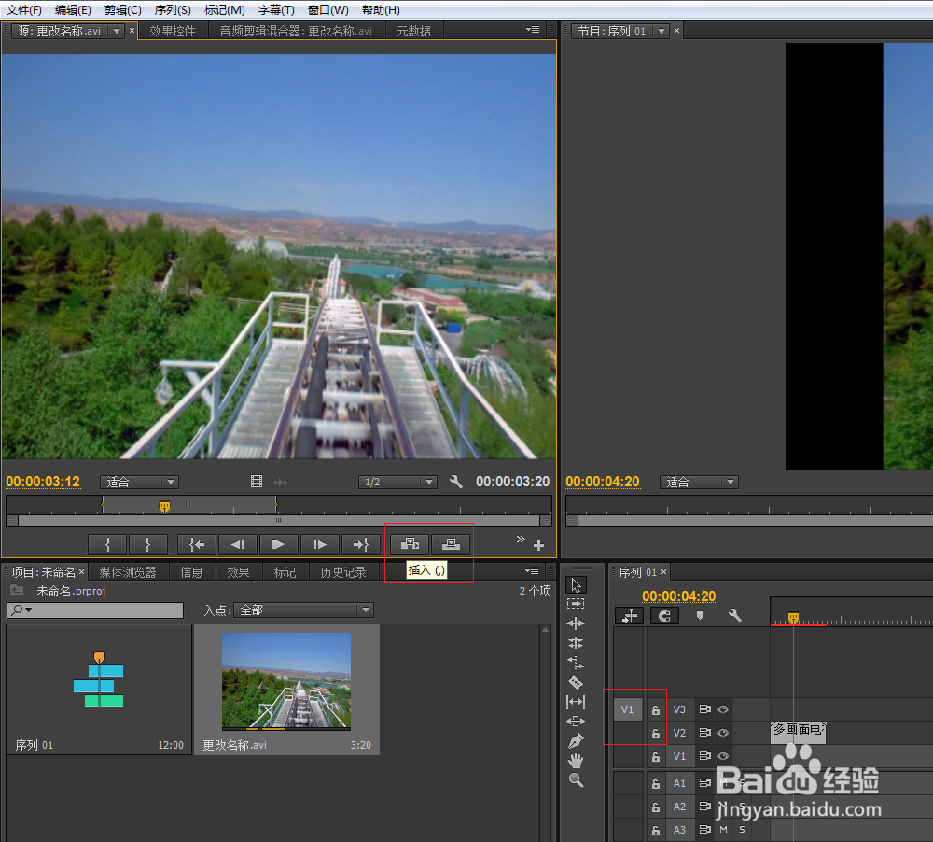Switch to 元数据 tab
The width and height of the screenshot is (933, 842).
point(414,31)
